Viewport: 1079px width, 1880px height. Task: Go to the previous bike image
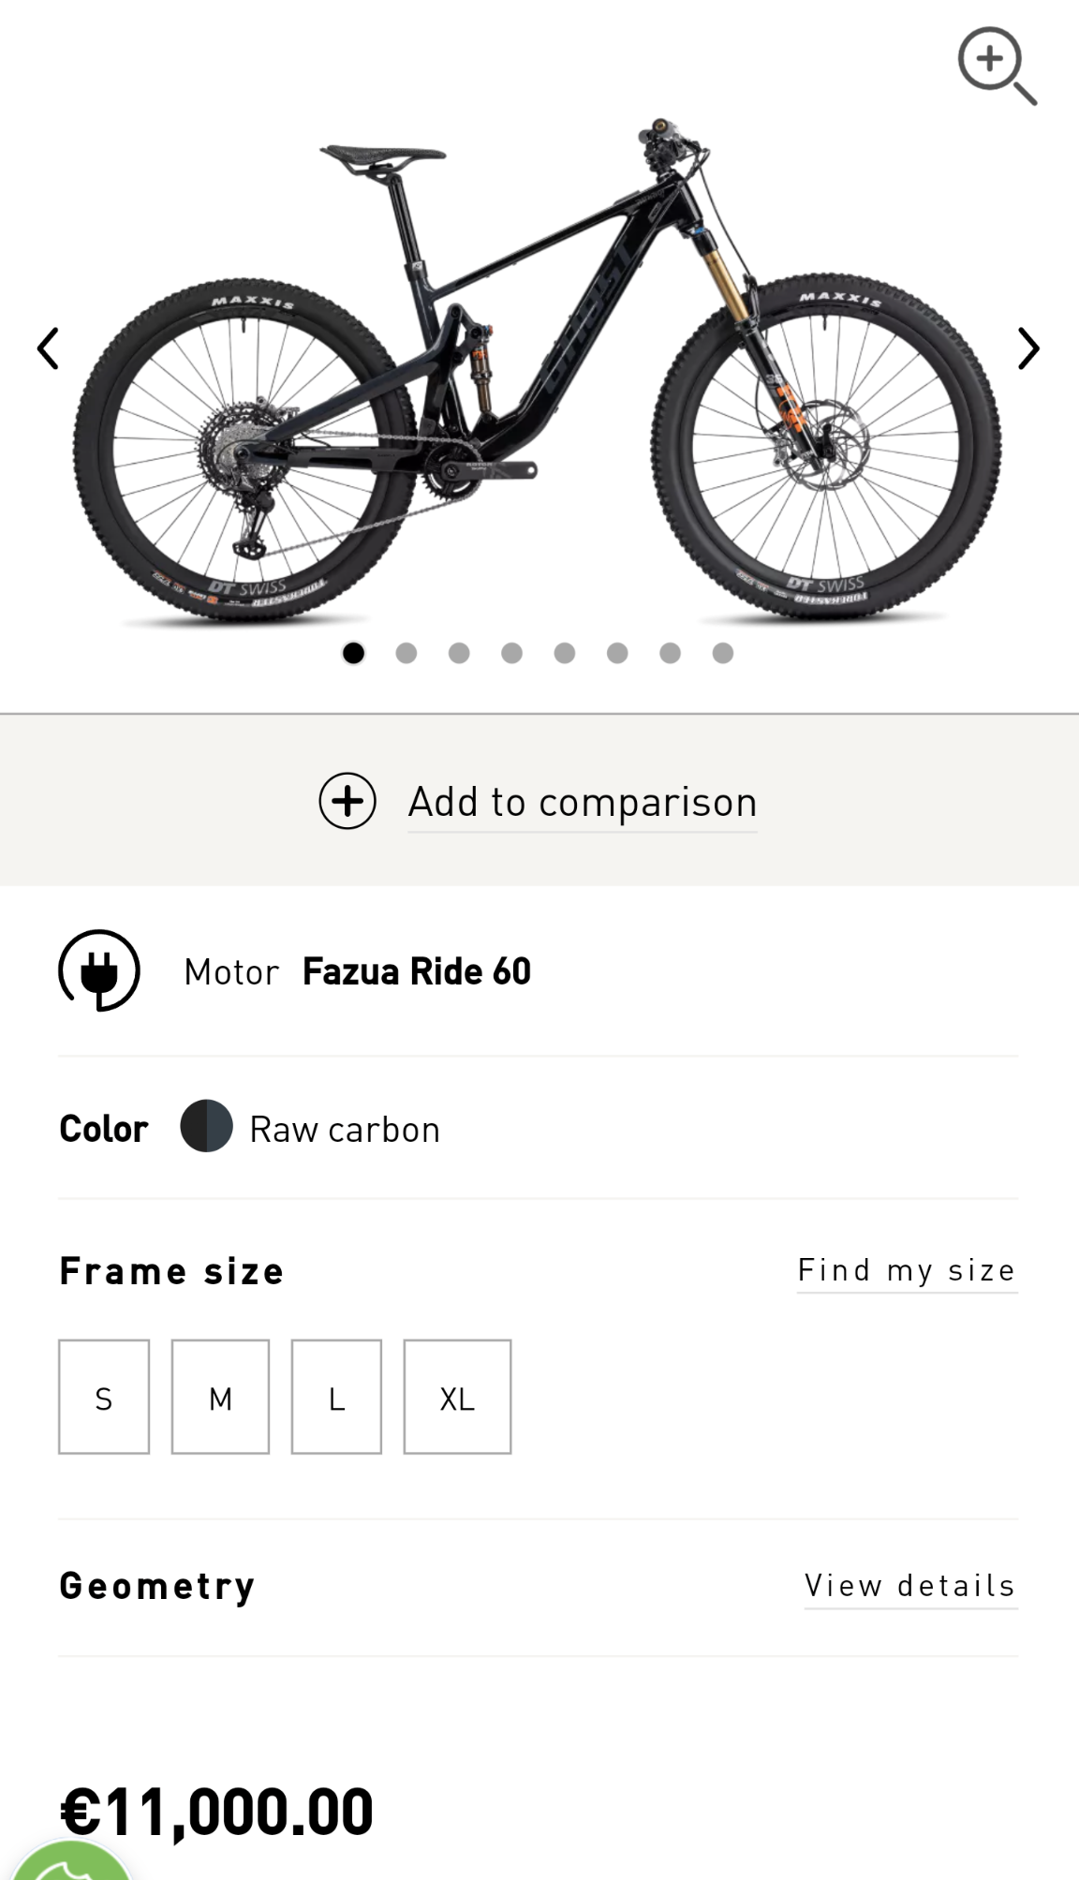click(x=49, y=348)
